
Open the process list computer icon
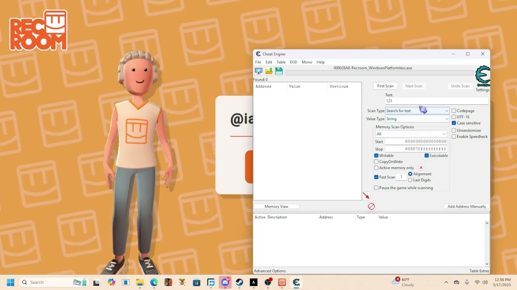tap(258, 71)
